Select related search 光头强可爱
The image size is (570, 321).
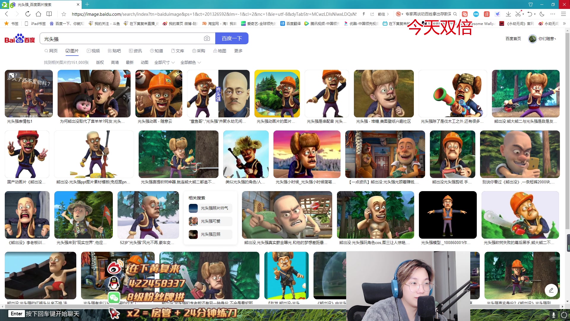click(x=210, y=221)
